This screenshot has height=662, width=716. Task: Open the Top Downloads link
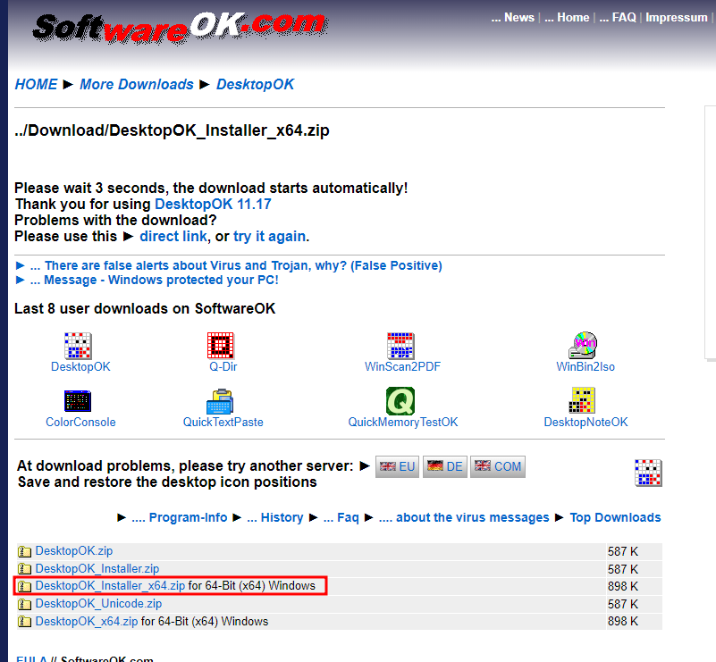pos(615,517)
